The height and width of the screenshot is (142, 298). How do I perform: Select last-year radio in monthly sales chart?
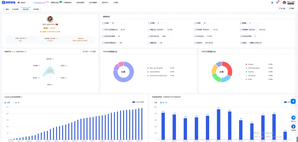point(163,102)
